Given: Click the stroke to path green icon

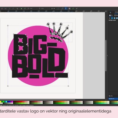Looking at the screenshot, I should click(x=25, y=9).
